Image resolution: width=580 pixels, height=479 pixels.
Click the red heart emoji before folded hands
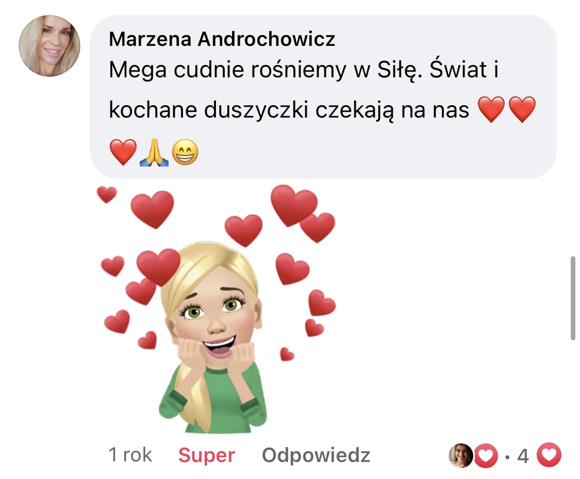[123, 152]
